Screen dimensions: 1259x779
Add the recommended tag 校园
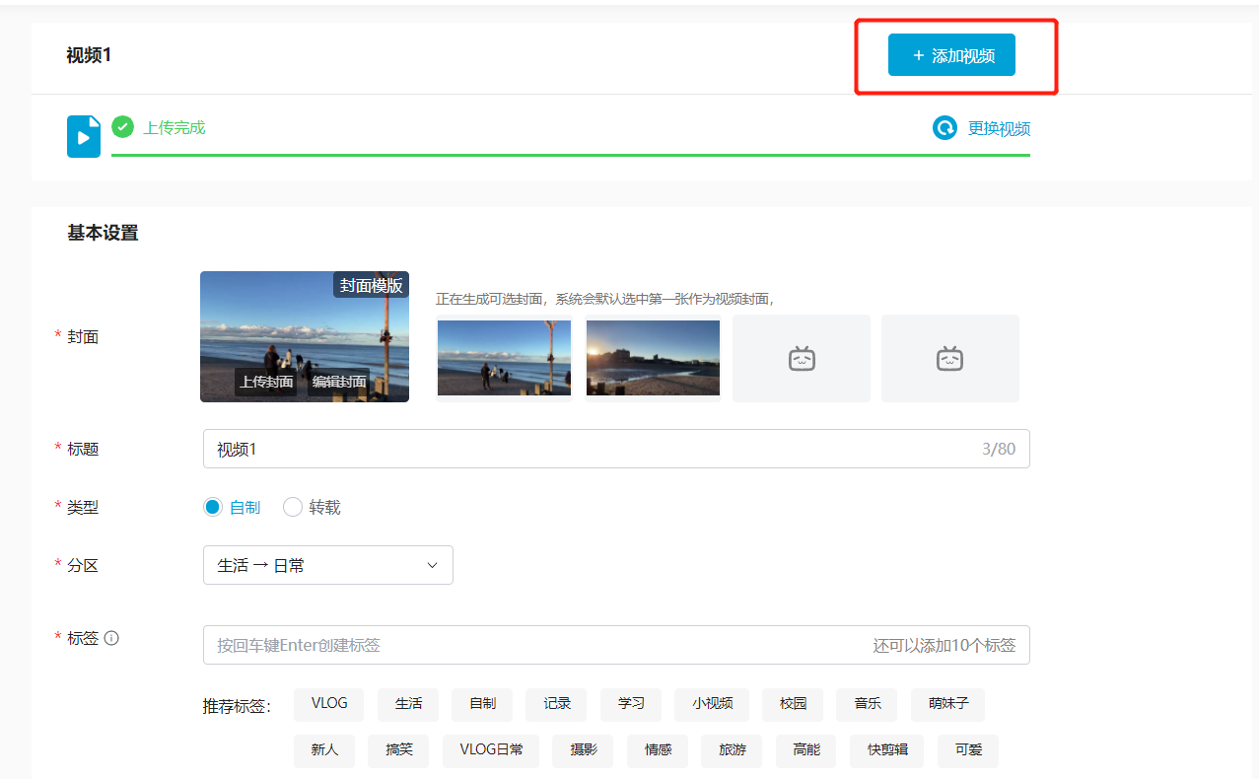(x=793, y=704)
